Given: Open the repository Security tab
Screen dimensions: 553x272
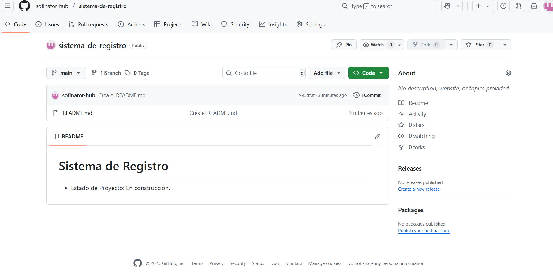Looking at the screenshot, I should point(235,24).
